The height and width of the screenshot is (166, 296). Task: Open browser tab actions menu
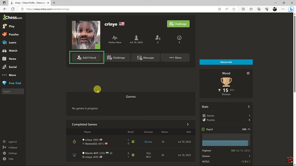click(x=4, y=3)
